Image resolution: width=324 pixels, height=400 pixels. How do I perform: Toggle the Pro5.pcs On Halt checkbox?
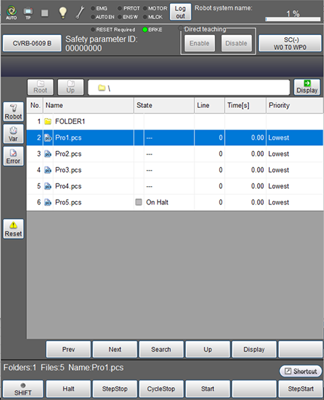tap(138, 202)
